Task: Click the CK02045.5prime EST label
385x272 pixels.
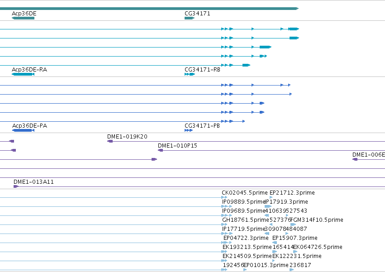Action: tap(245, 193)
